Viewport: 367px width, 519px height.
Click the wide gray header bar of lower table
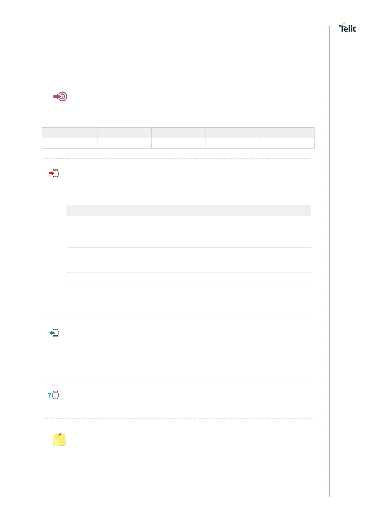click(x=189, y=211)
